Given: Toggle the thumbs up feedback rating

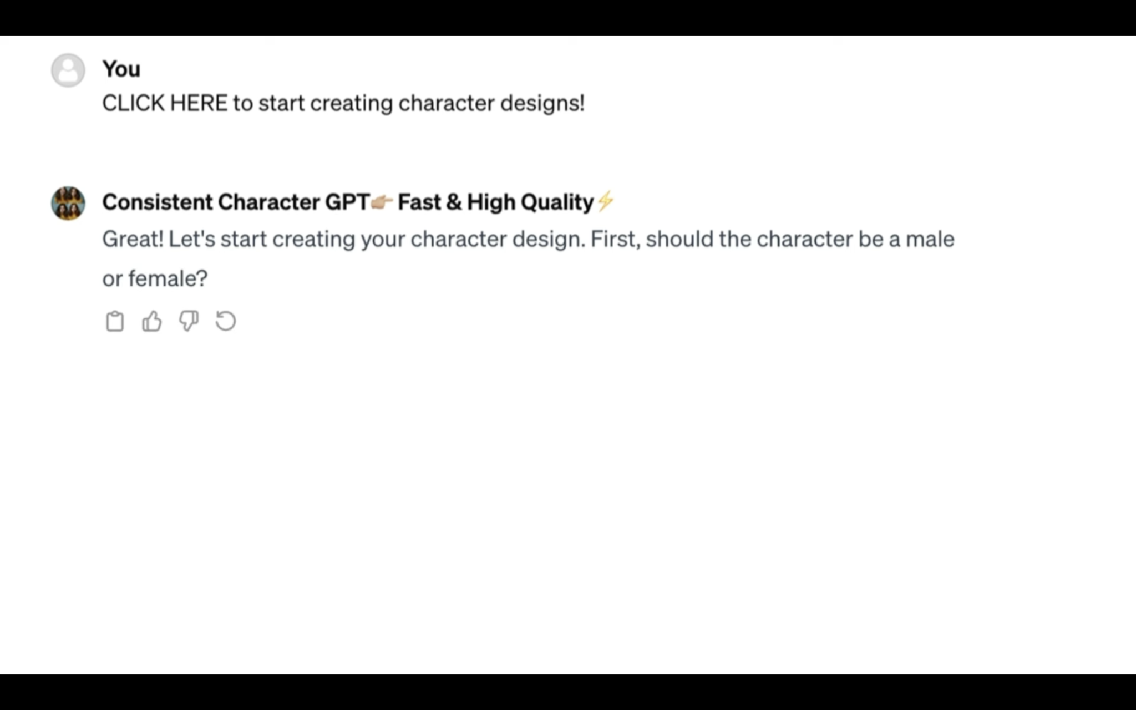Looking at the screenshot, I should (151, 321).
